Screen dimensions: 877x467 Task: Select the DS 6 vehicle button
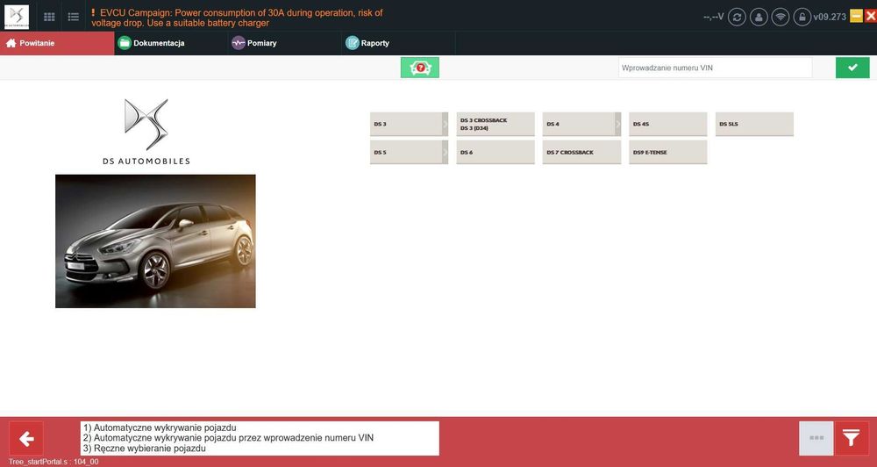pyautogui.click(x=496, y=152)
